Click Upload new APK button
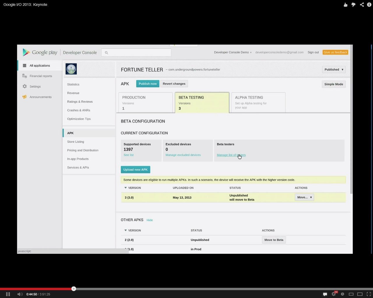The image size is (373, 298). [136, 170]
